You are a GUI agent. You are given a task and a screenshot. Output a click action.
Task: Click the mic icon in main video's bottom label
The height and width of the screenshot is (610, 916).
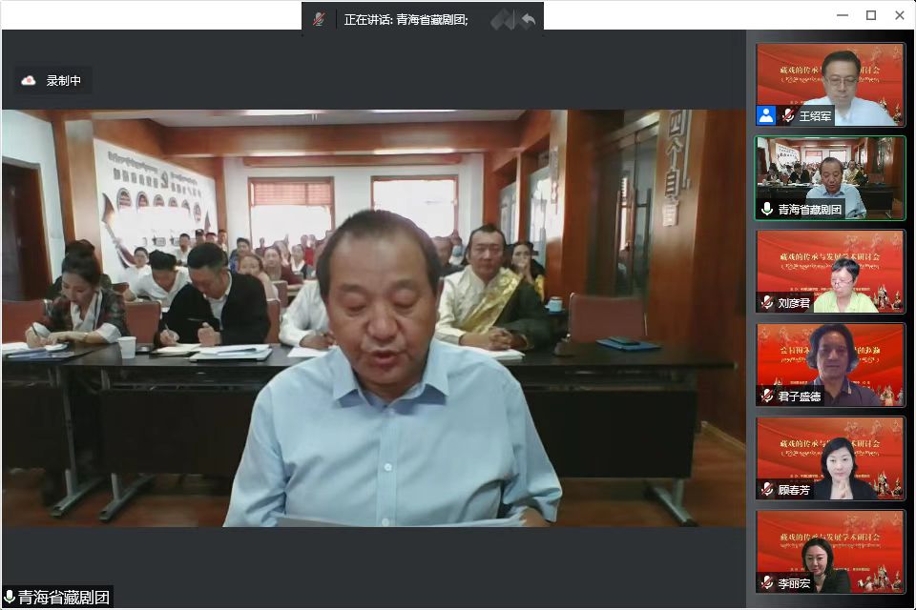[x=10, y=598]
